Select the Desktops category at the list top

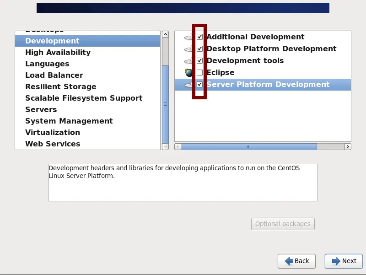click(87, 33)
